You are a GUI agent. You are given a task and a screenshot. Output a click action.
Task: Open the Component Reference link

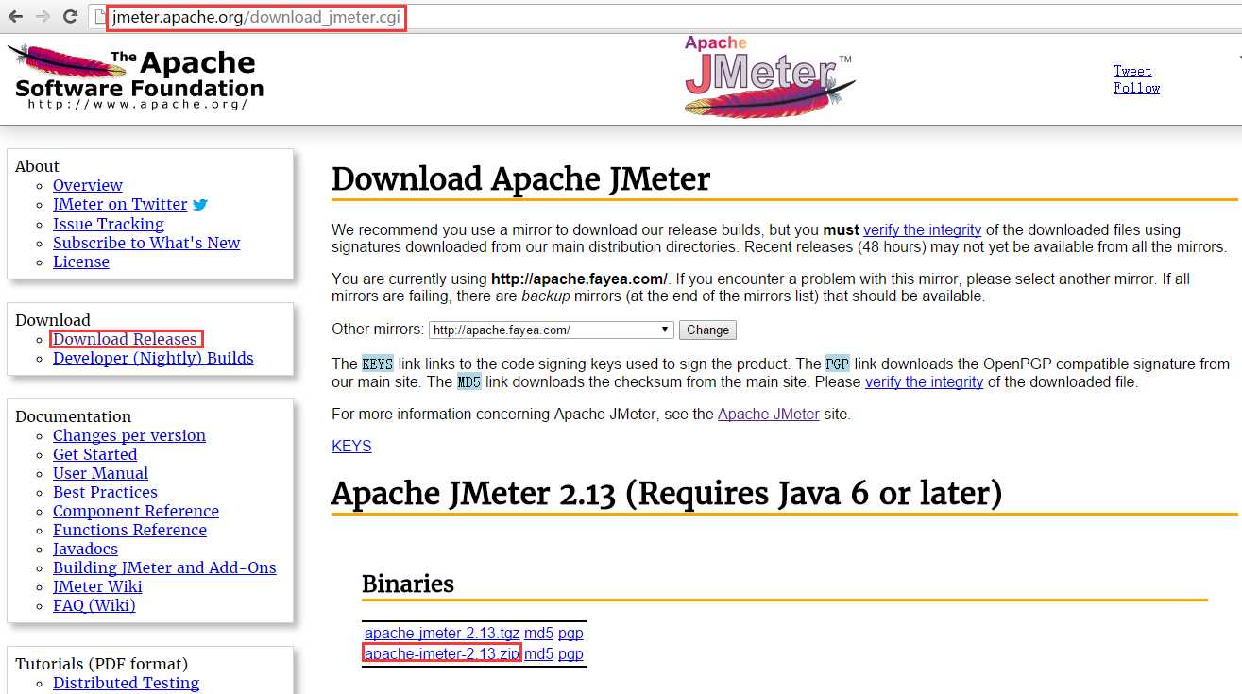[x=136, y=511]
